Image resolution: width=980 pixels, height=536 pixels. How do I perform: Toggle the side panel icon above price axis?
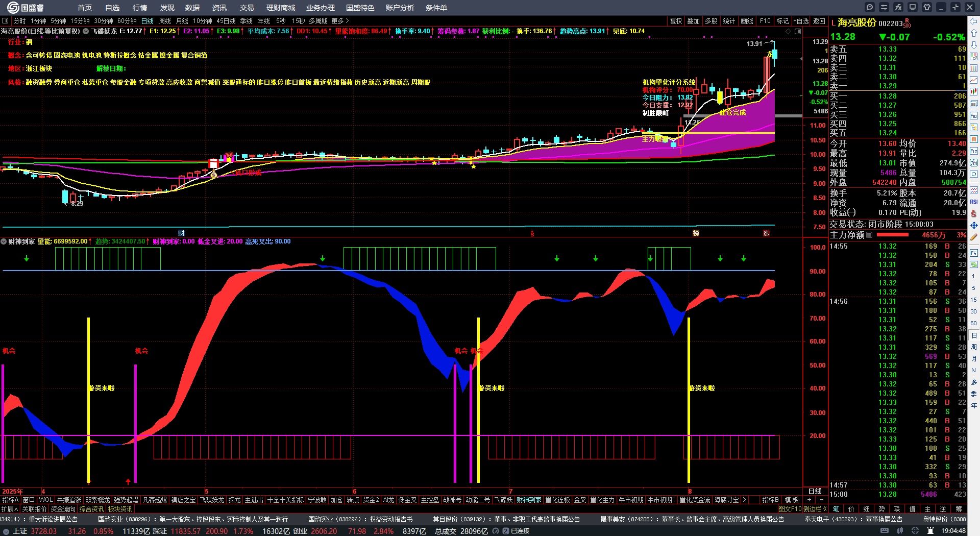[x=798, y=31]
